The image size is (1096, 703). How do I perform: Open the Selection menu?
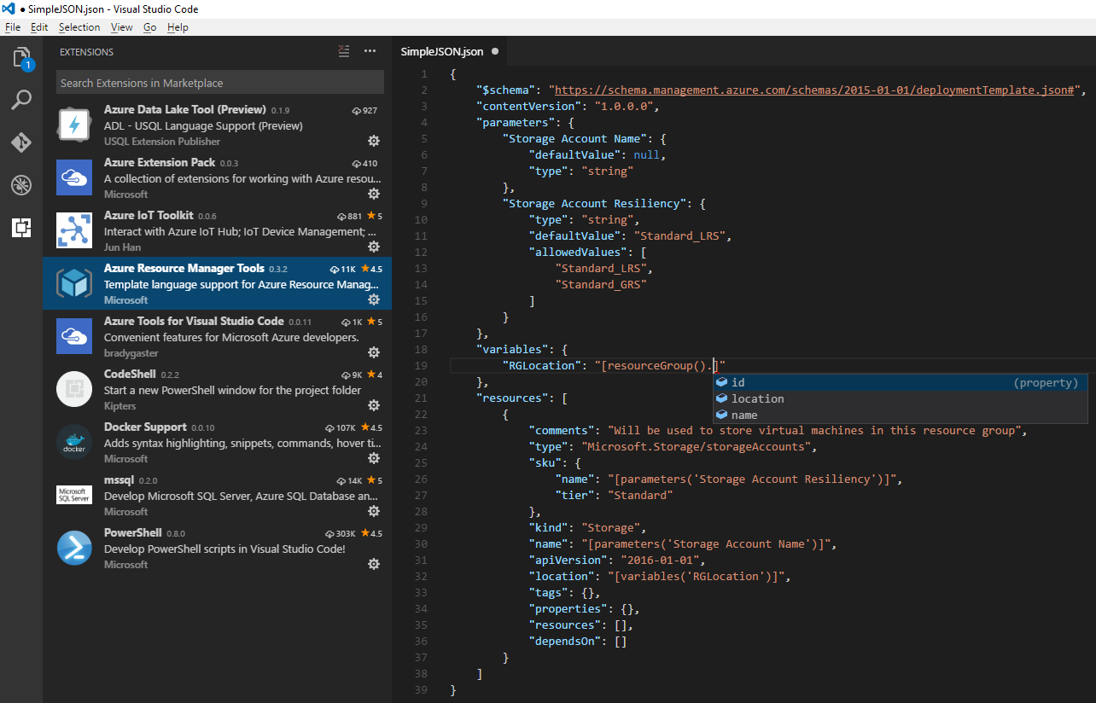point(79,27)
